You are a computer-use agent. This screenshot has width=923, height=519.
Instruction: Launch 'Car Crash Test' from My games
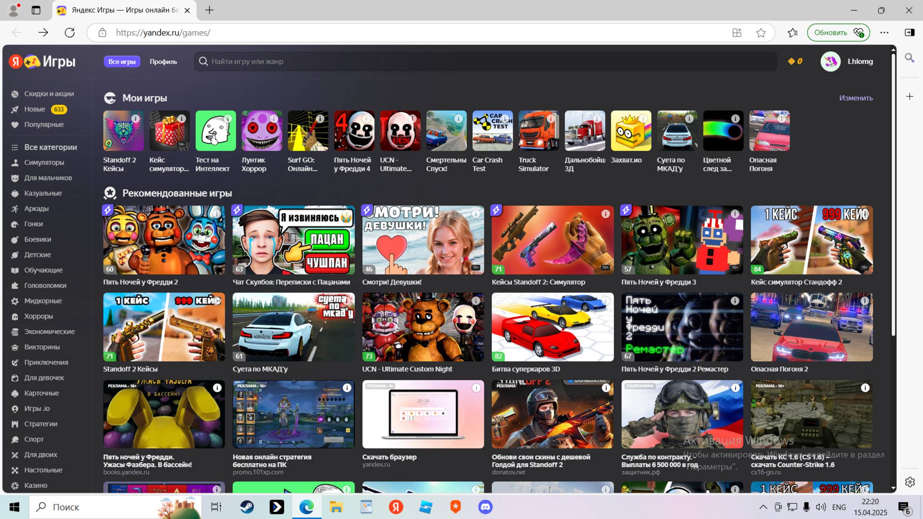(x=493, y=131)
